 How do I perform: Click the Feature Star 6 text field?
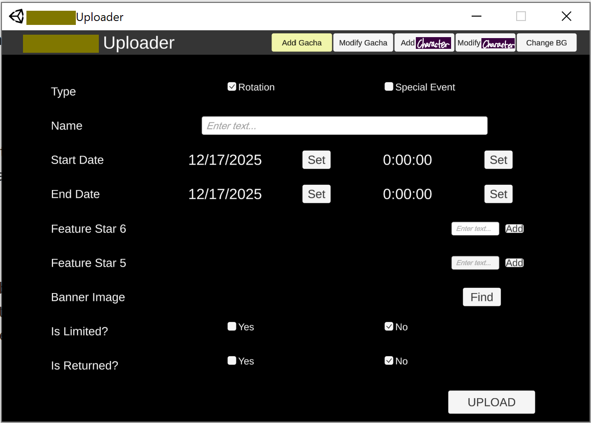click(475, 229)
